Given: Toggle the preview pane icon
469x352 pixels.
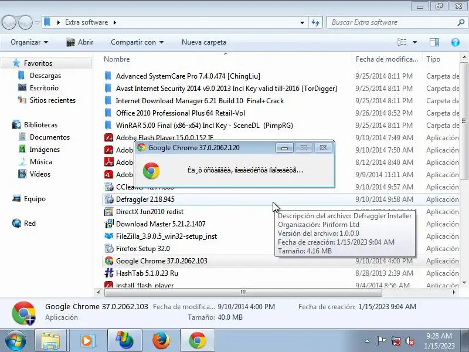Looking at the screenshot, I should [434, 42].
